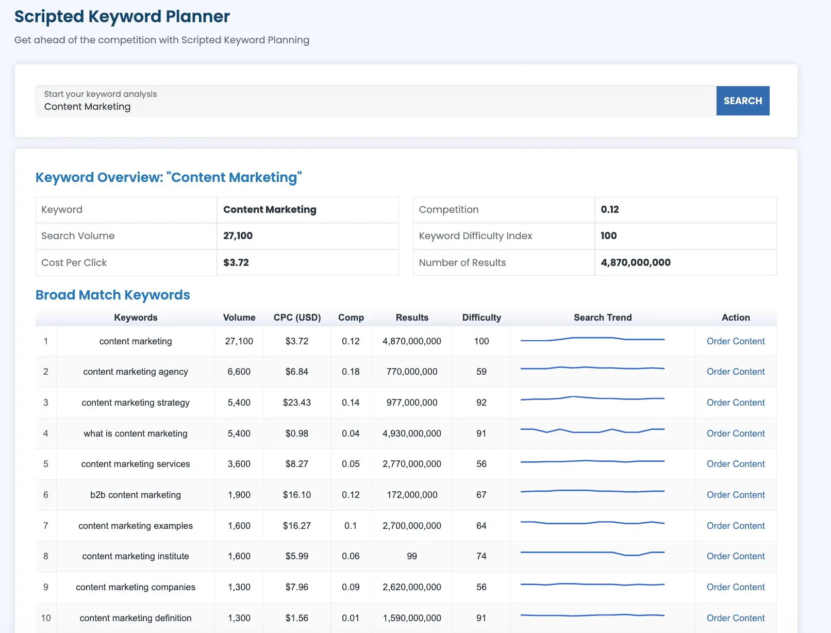The width and height of the screenshot is (831, 633).
Task: Click the trend sparkline for 'content marketing institute'
Action: tap(592, 553)
